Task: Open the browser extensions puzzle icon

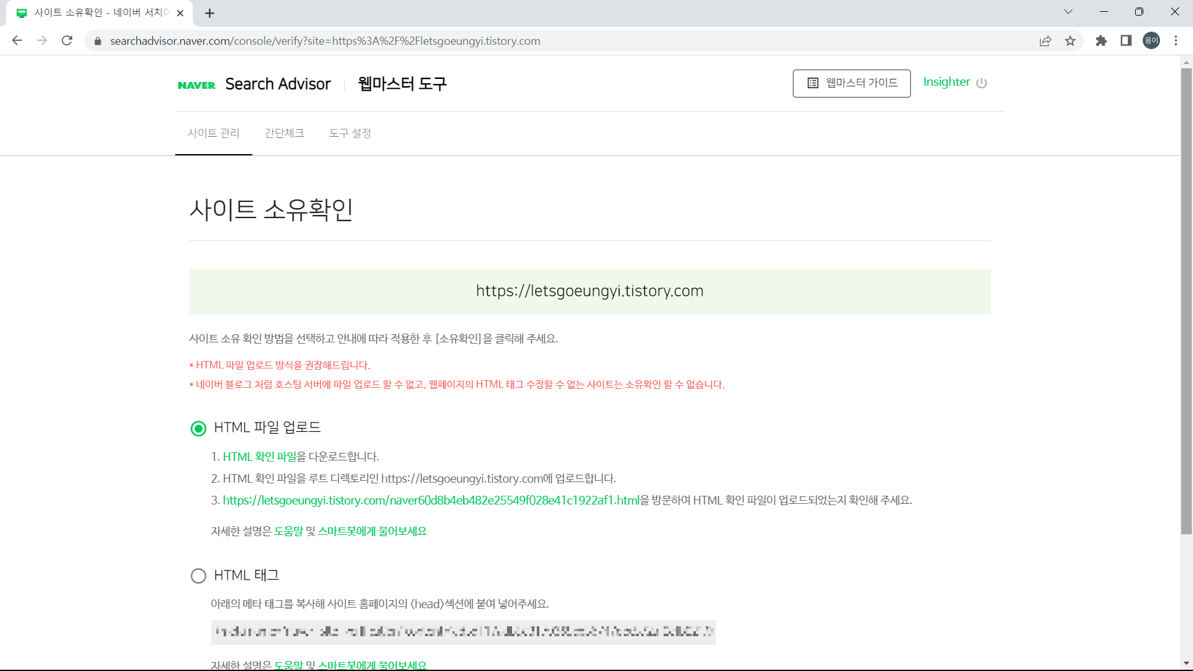Action: click(1101, 41)
